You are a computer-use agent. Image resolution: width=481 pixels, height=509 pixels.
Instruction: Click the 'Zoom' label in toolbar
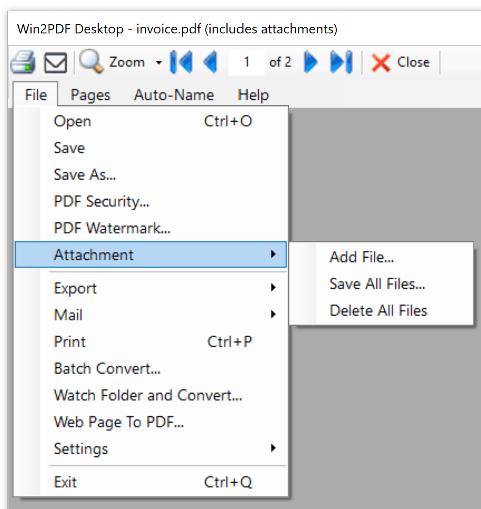[127, 62]
